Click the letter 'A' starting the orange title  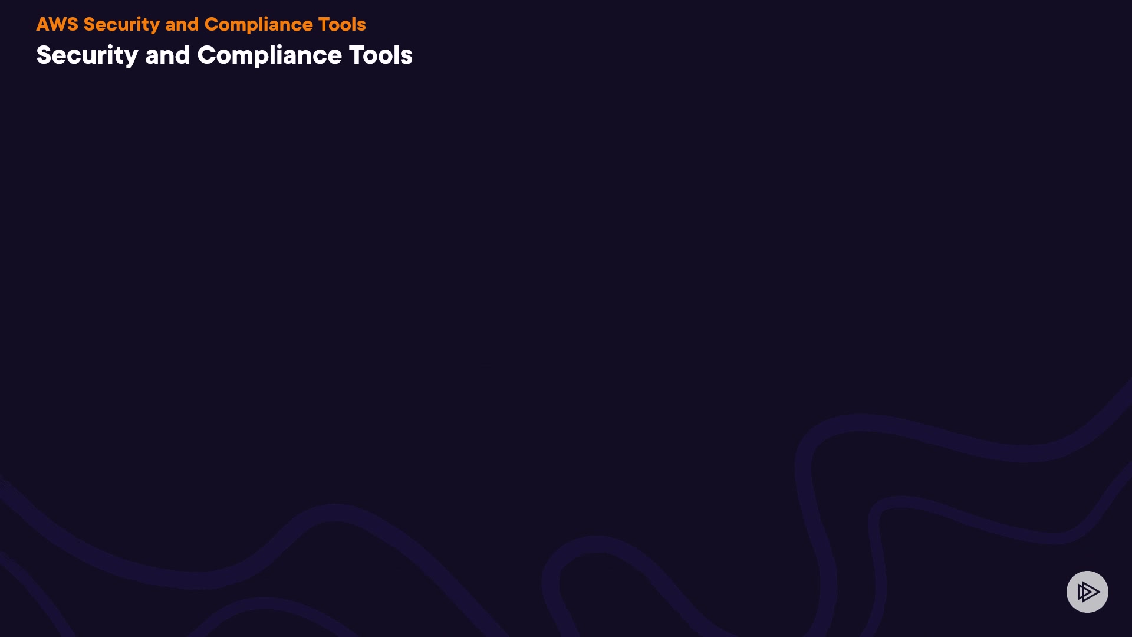point(42,25)
